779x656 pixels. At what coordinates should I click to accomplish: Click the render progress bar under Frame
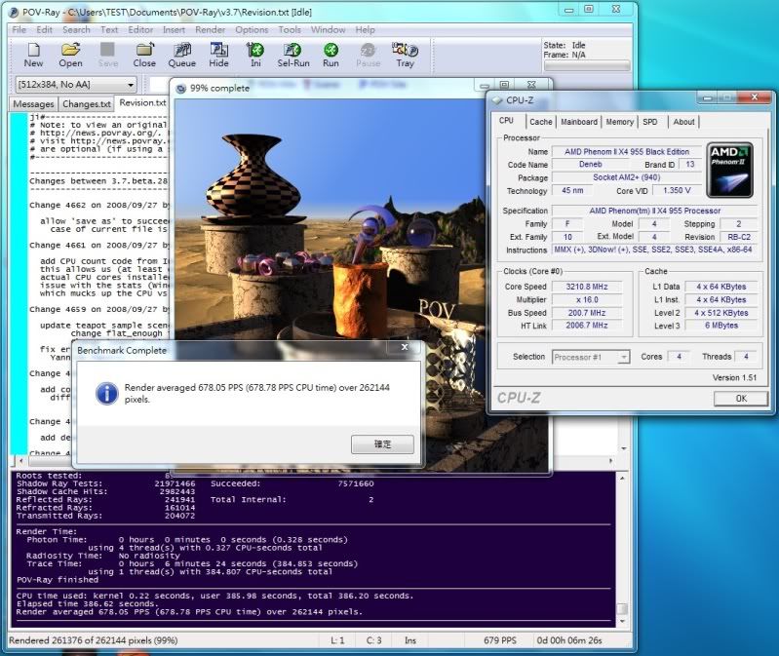[x=587, y=65]
